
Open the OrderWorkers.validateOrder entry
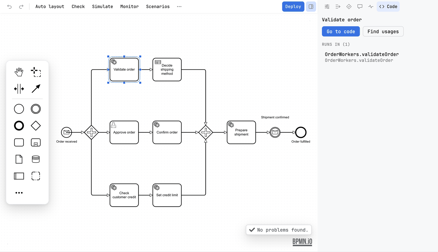362,57
